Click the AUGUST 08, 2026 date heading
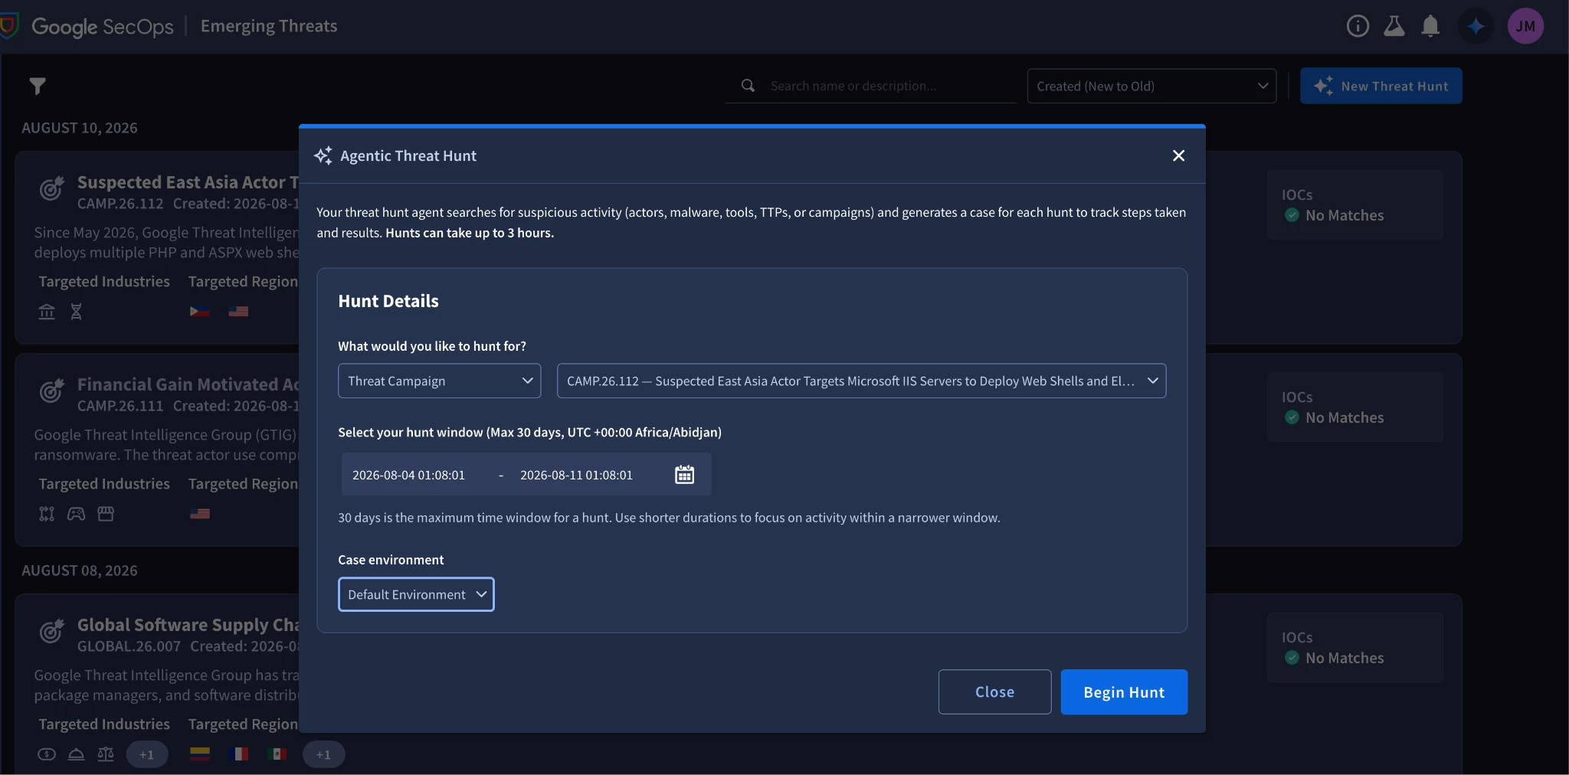This screenshot has height=775, width=1569. 80,571
